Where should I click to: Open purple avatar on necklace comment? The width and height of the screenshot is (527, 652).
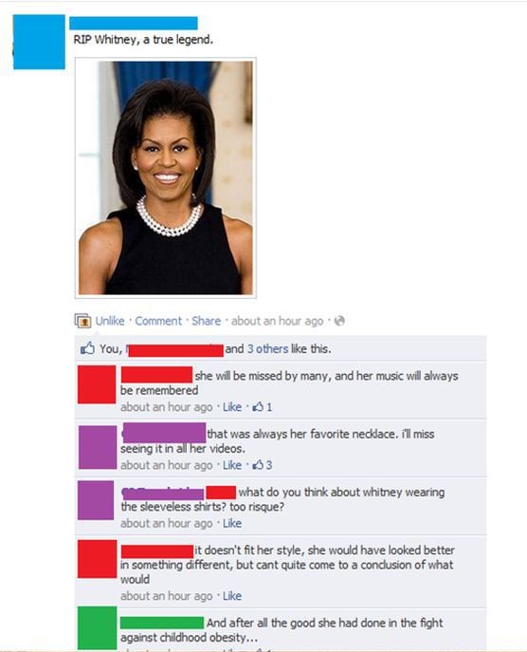pyautogui.click(x=98, y=447)
